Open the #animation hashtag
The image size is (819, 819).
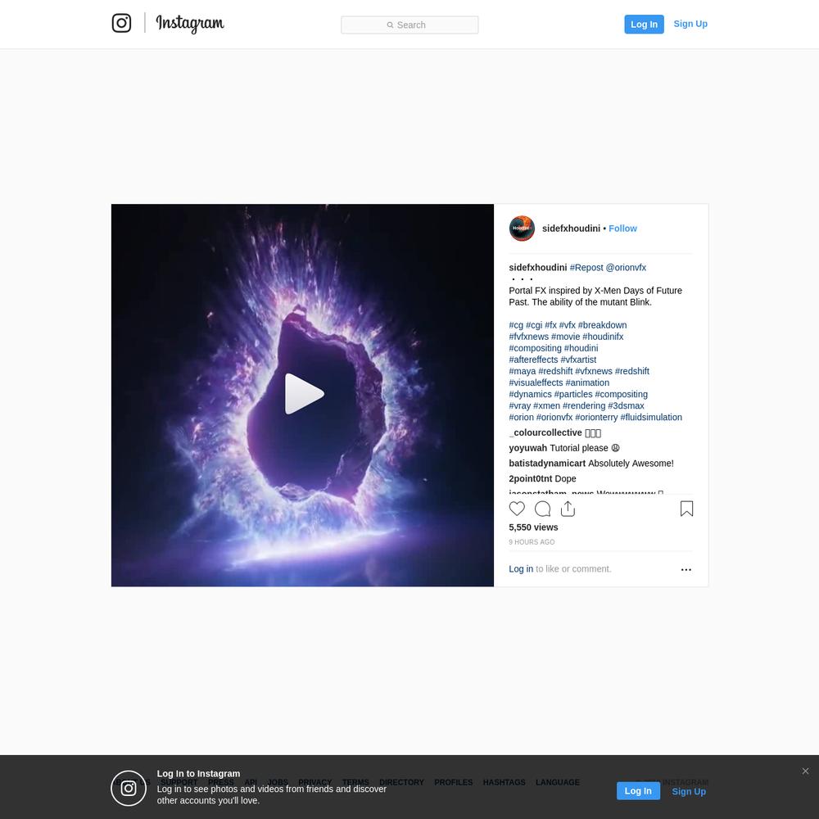coord(587,382)
